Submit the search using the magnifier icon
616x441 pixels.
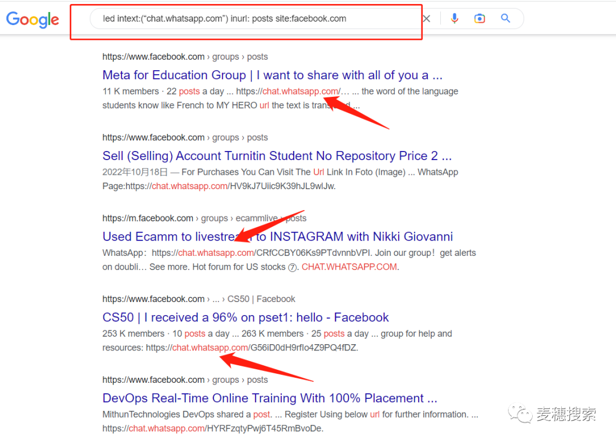point(505,19)
